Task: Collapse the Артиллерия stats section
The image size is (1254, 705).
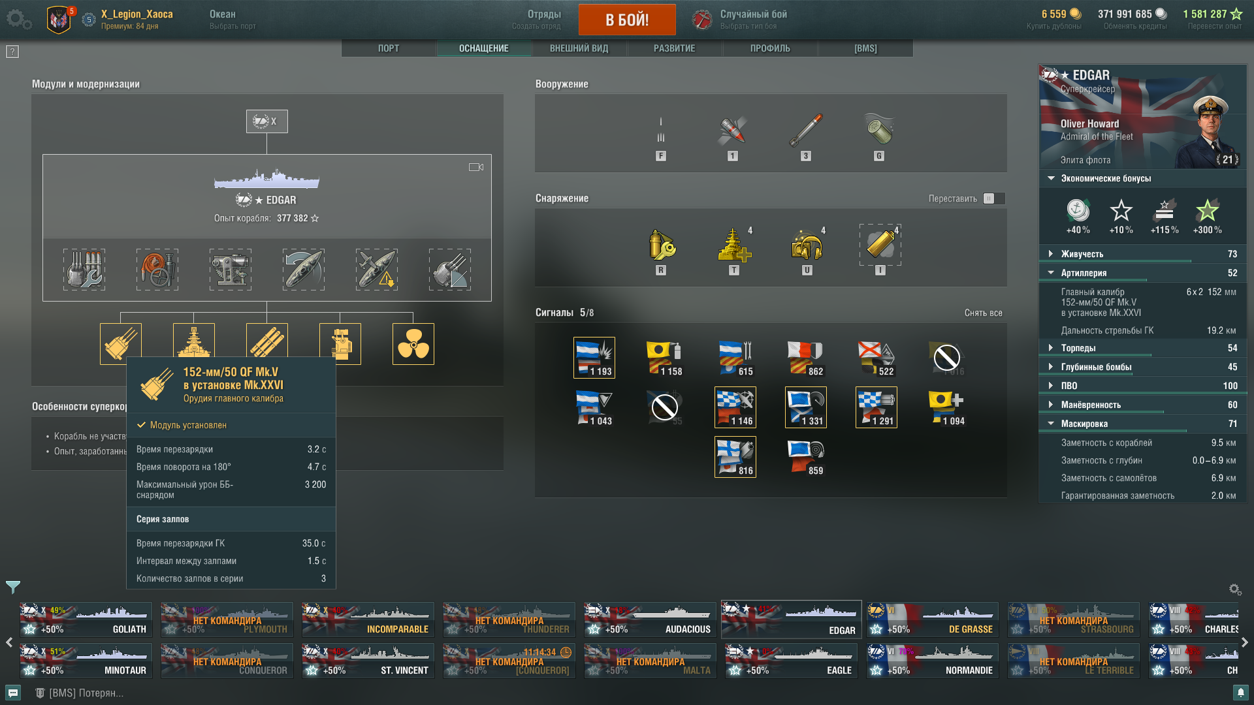Action: (x=1143, y=273)
